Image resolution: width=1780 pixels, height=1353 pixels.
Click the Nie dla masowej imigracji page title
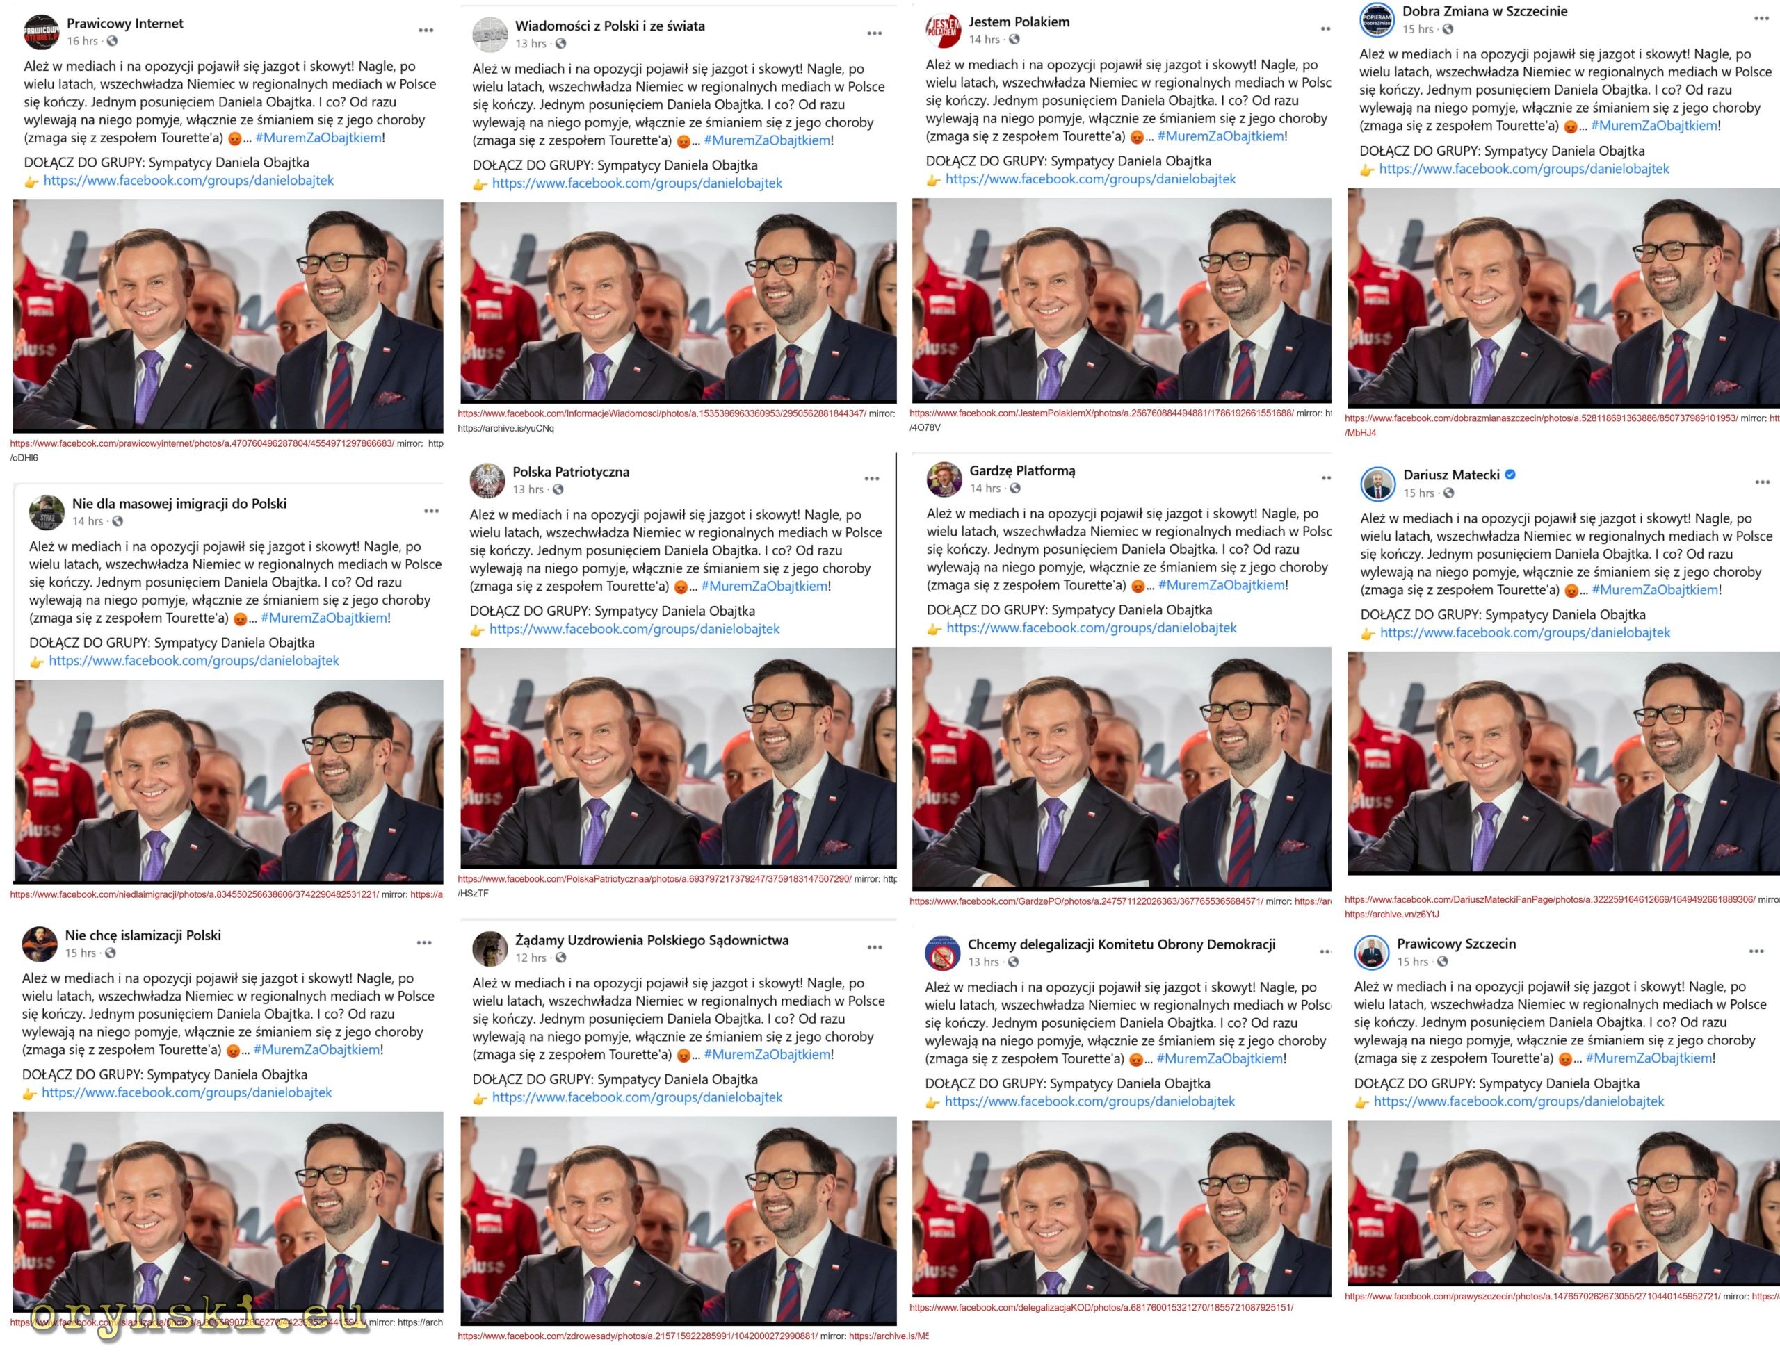click(x=179, y=503)
